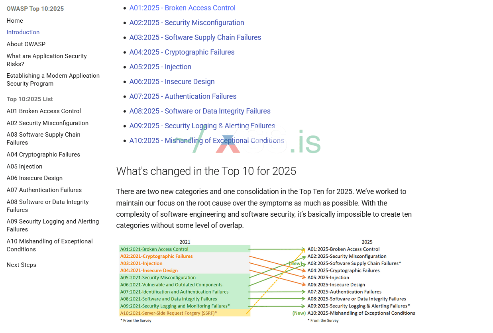Click A05:2021-Security Misconfiguration in the diagram
The width and height of the screenshot is (493, 333).
[x=158, y=278]
